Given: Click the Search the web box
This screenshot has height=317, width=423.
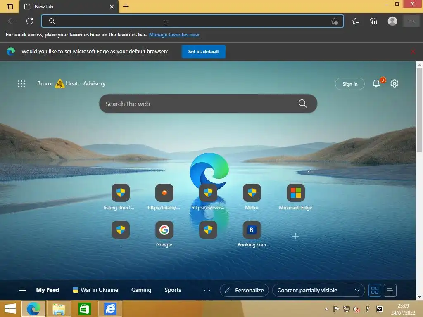Looking at the screenshot, I should coord(208,104).
